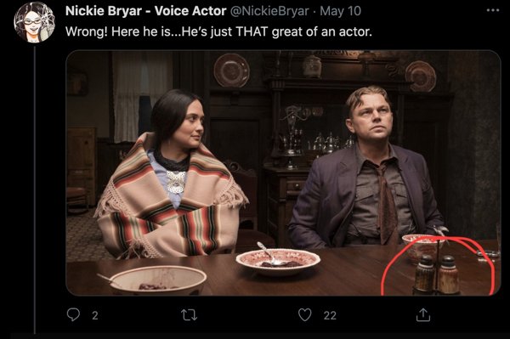Click the like count number 22

(330, 315)
